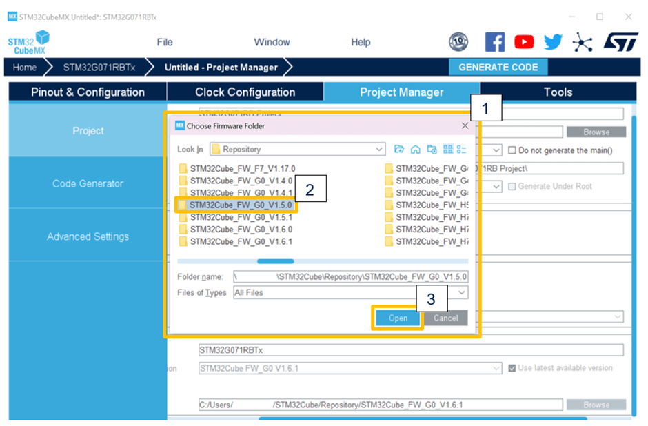648x426 pixels.
Task: Open the Window menu
Action: (x=272, y=42)
